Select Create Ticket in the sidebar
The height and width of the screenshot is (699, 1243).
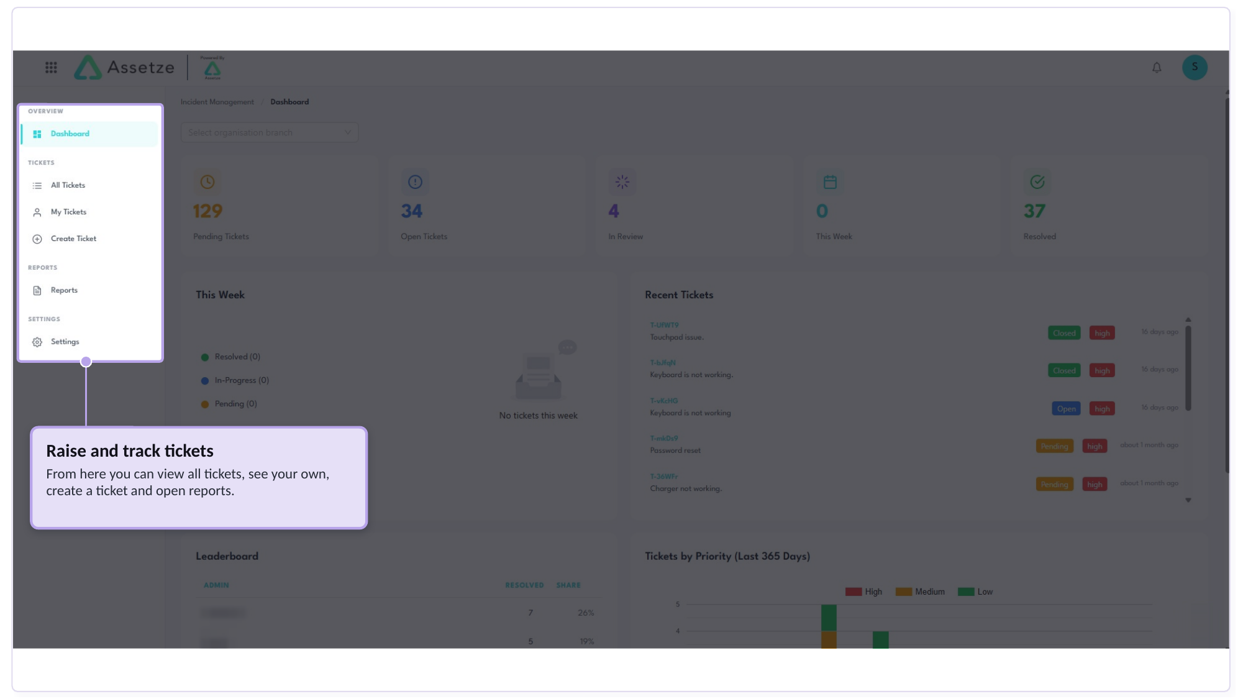89,239
